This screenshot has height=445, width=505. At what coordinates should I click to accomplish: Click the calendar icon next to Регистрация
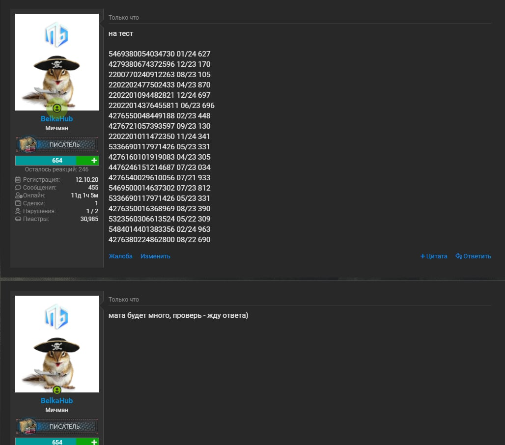pyautogui.click(x=18, y=180)
